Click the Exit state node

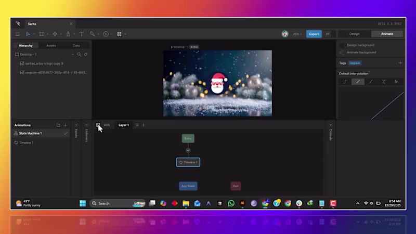(236, 186)
